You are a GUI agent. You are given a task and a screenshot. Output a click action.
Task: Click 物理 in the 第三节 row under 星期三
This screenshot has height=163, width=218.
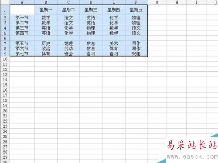pos(91,28)
